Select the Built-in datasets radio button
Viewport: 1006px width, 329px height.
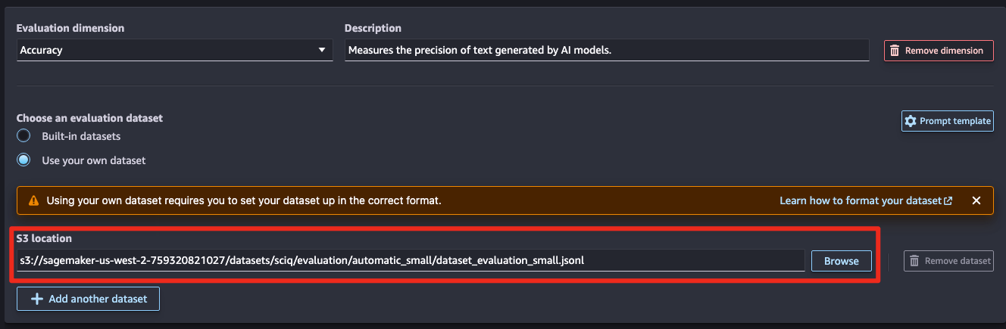[23, 136]
